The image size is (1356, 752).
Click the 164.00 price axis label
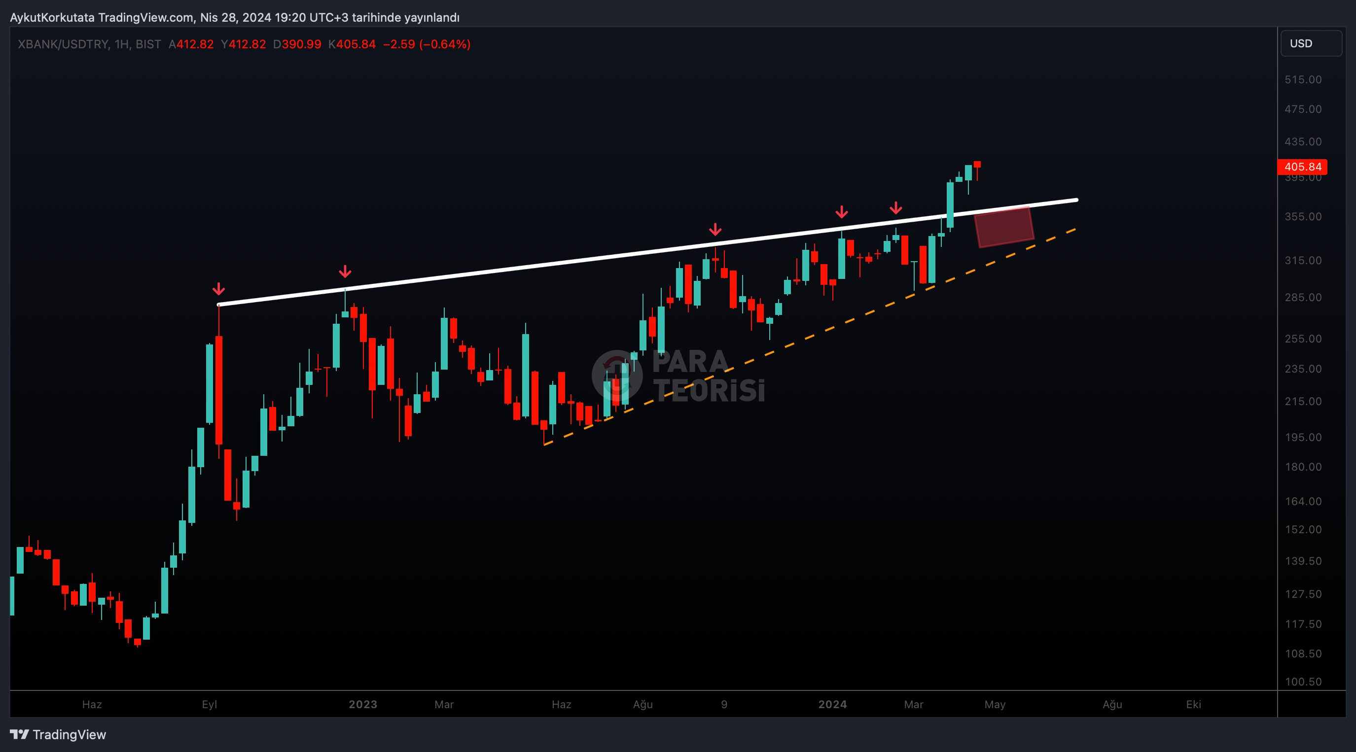point(1303,502)
